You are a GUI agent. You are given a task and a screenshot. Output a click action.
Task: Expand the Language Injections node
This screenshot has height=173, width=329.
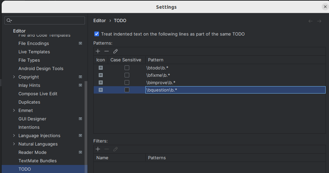tap(14, 135)
